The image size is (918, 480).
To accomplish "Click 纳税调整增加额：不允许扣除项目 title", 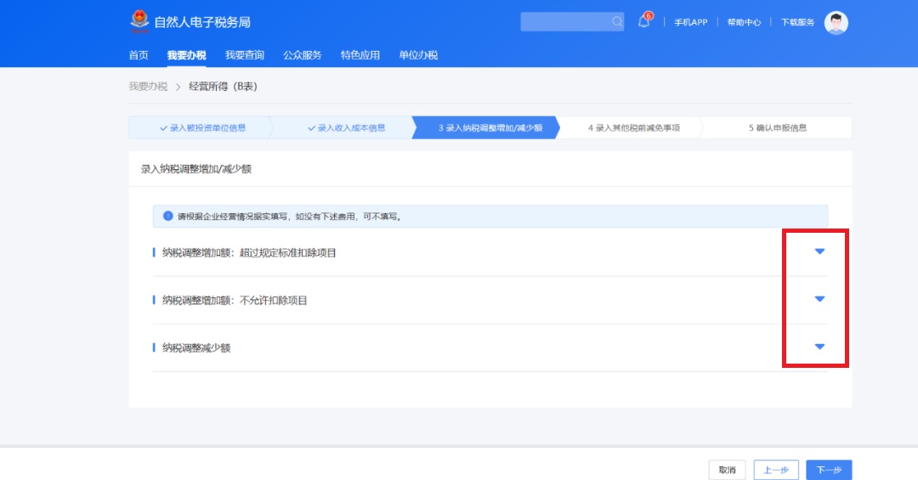I will (x=235, y=300).
